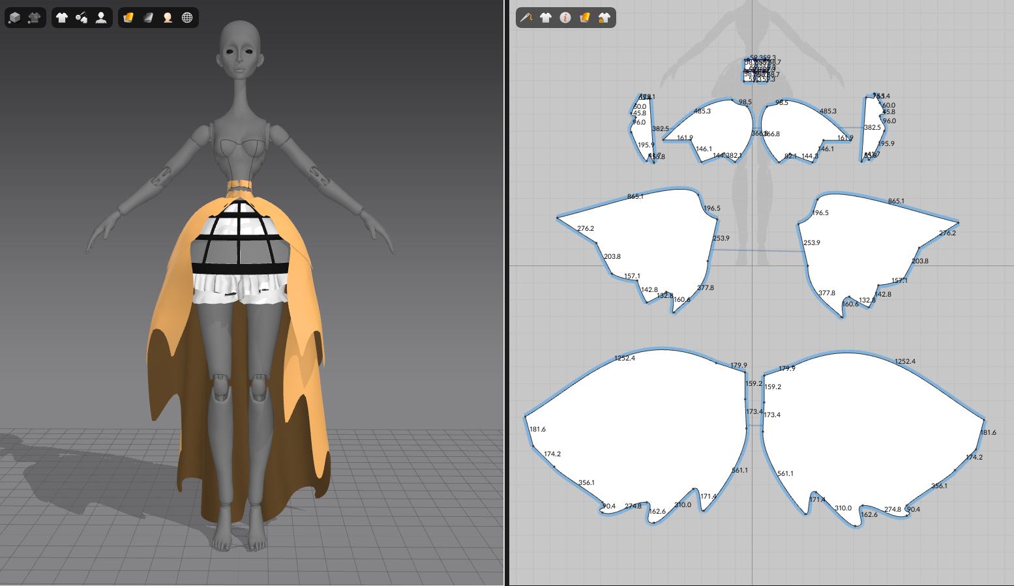
Task: Toggle the white T-shirt garment display in 3D toolbar
Action: 62,18
